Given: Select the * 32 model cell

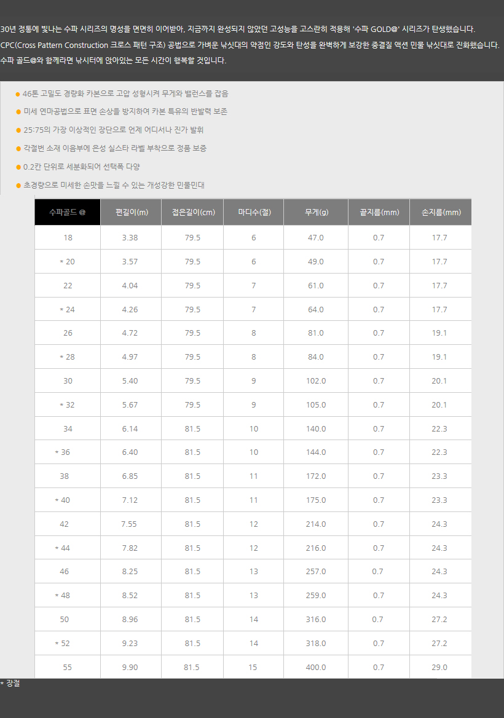Looking at the screenshot, I should [68, 404].
